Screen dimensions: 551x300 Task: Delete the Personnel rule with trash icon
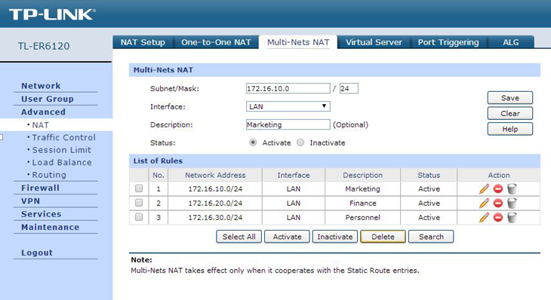[512, 218]
